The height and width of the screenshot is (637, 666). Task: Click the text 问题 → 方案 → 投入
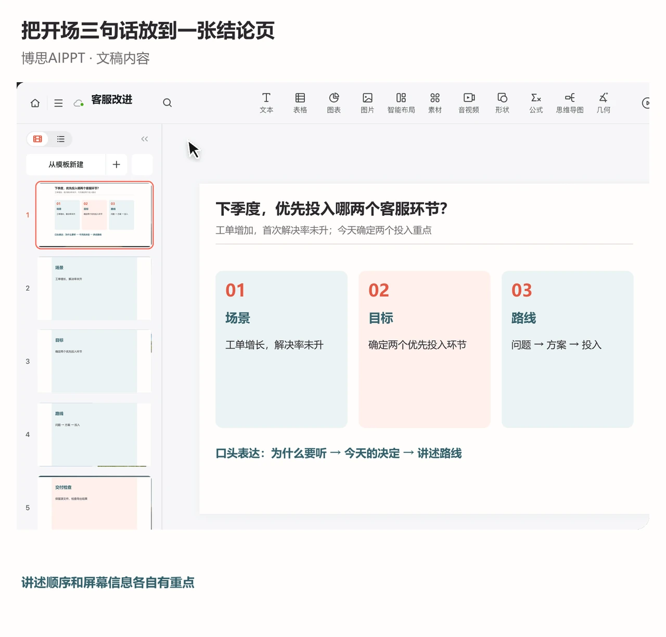(556, 345)
